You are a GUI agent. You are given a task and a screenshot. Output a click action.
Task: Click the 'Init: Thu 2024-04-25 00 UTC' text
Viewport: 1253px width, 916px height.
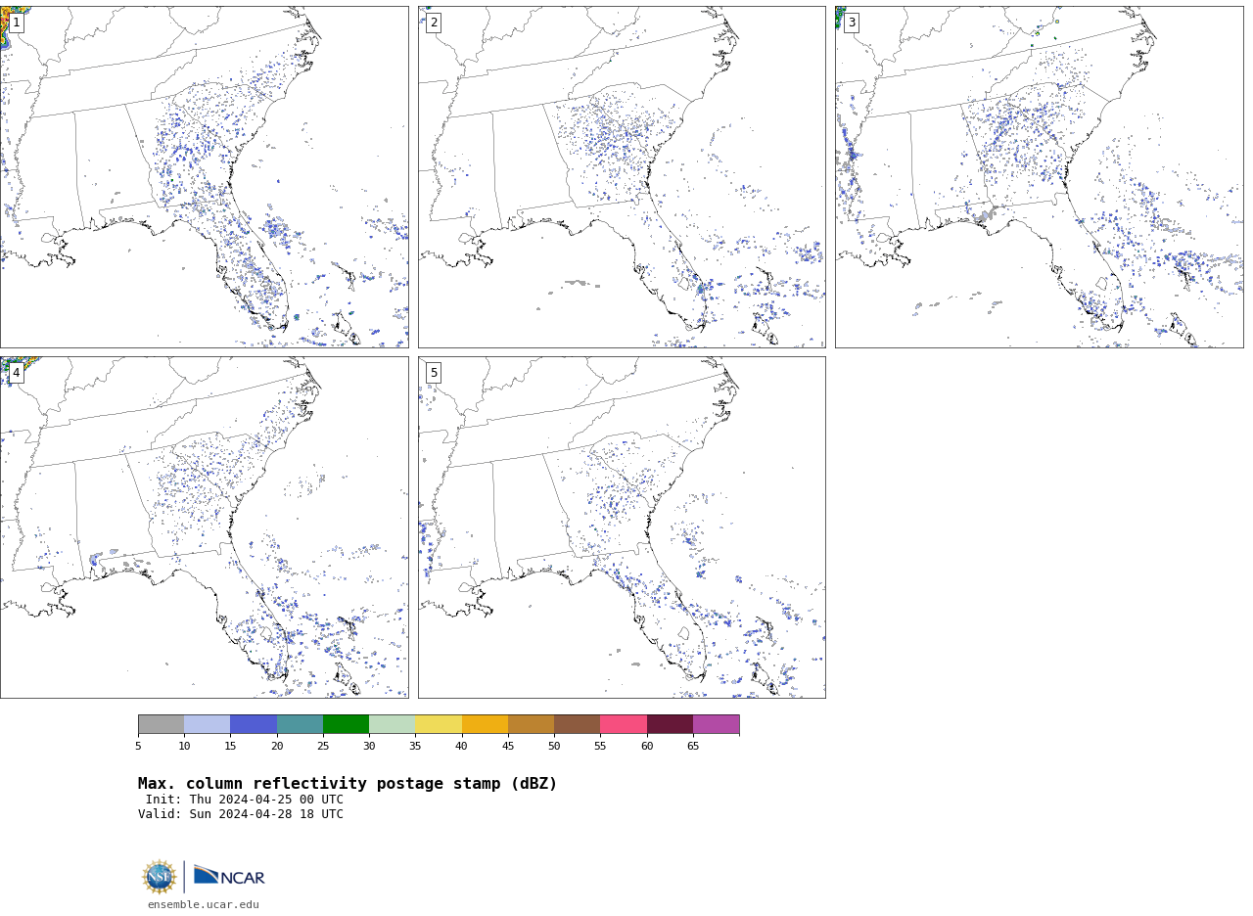point(245,800)
